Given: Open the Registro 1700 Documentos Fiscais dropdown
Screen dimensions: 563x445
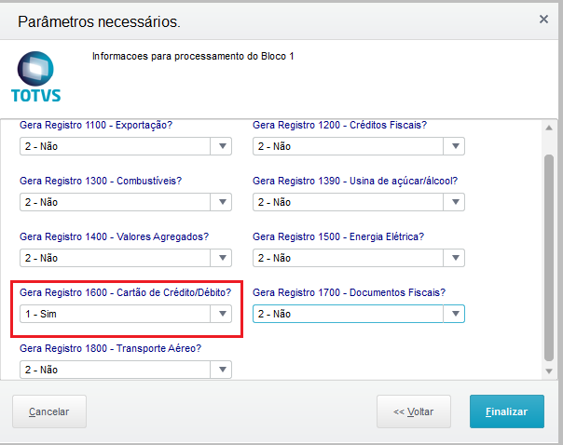Looking at the screenshot, I should pos(455,314).
